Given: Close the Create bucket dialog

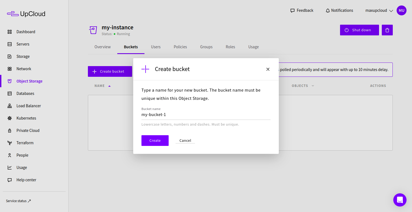Looking at the screenshot, I should 268,69.
